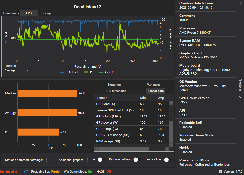The width and height of the screenshot is (244, 175).
Task: Click Presentation Mode value Fullscreen Optimized or Borderless
Action: tap(204, 165)
